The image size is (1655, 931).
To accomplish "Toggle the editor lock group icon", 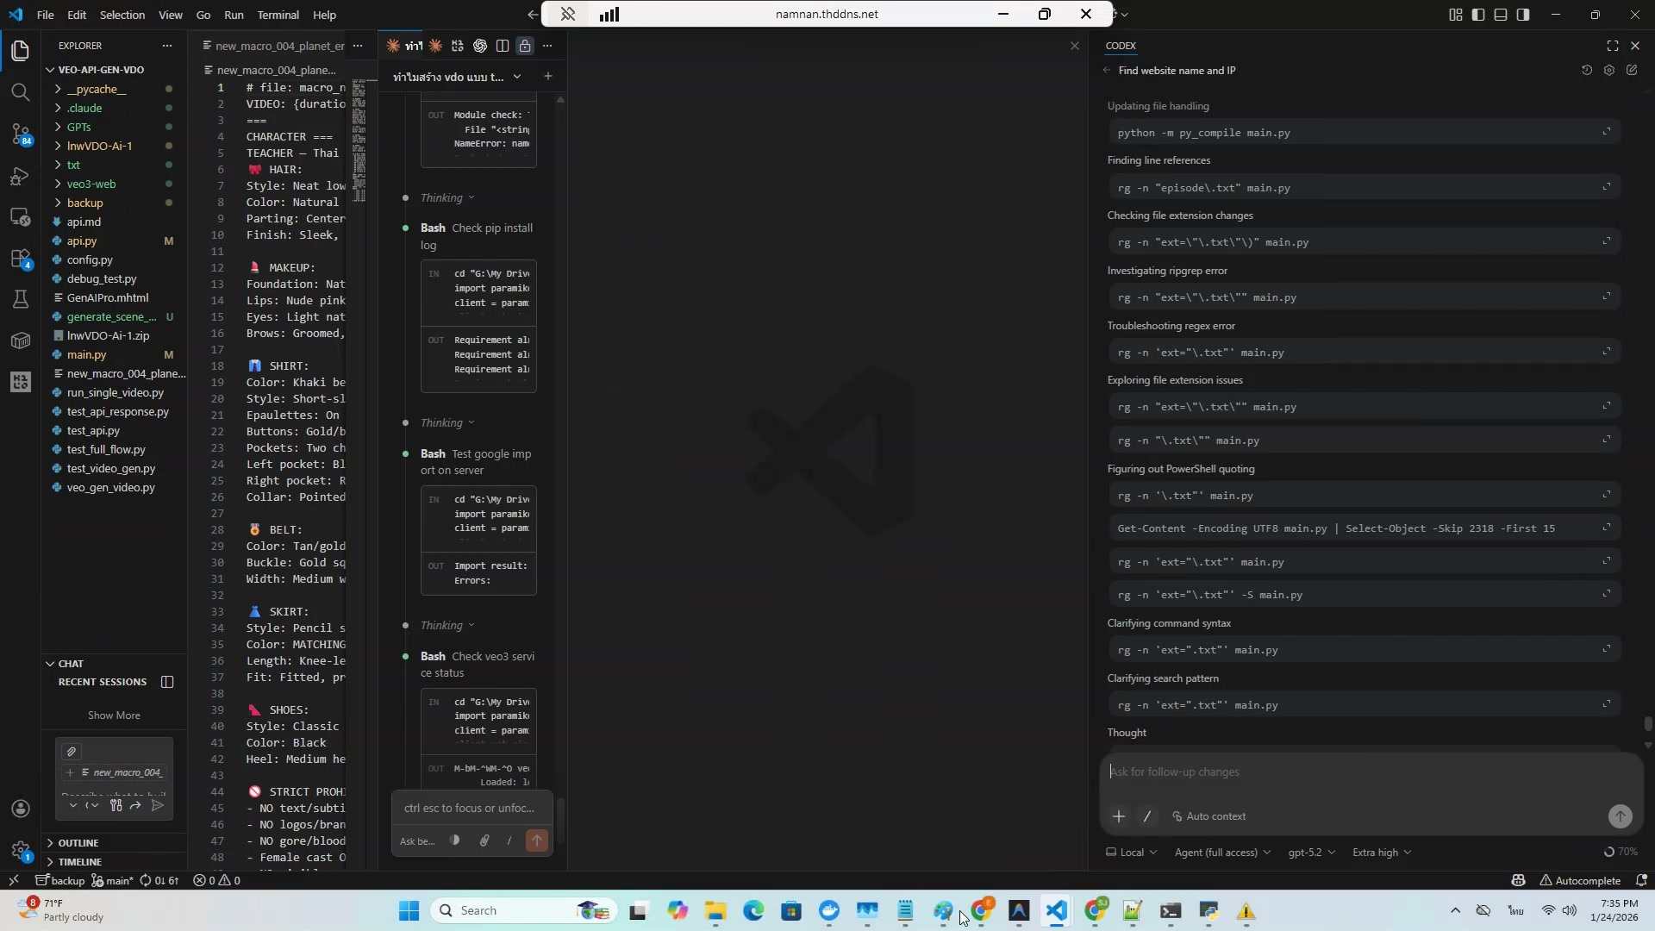I will coord(525,46).
